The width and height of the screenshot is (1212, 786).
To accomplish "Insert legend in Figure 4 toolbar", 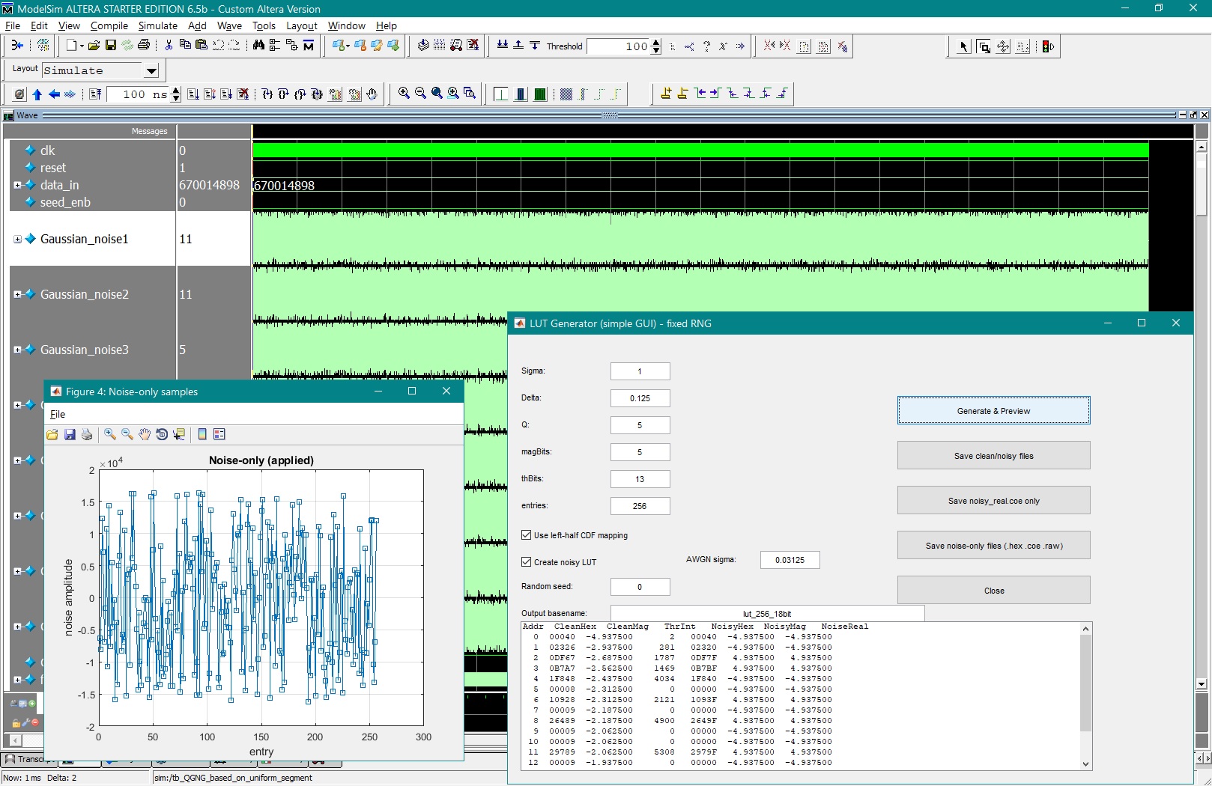I will click(219, 434).
